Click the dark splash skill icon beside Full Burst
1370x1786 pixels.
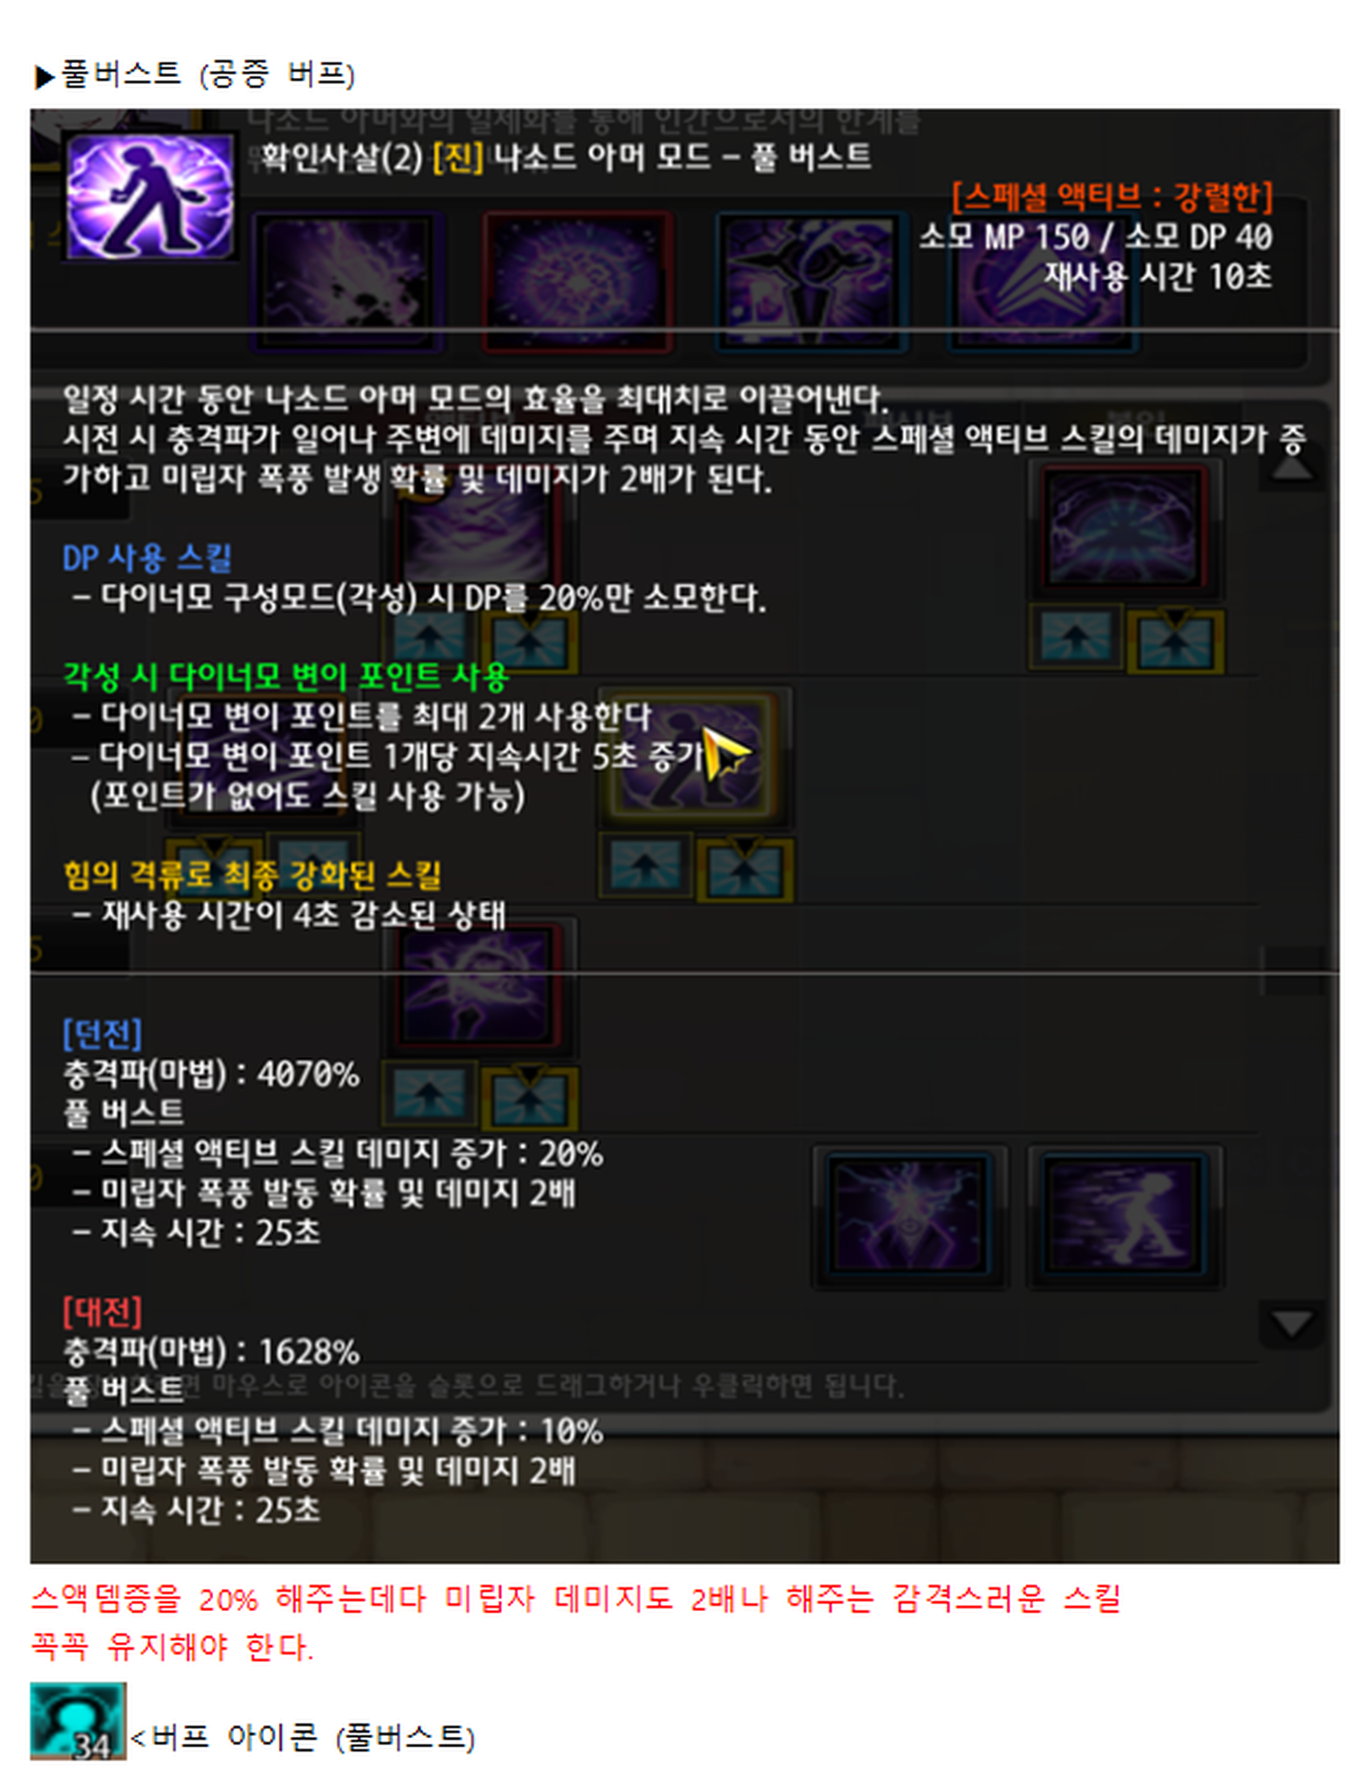[347, 282]
